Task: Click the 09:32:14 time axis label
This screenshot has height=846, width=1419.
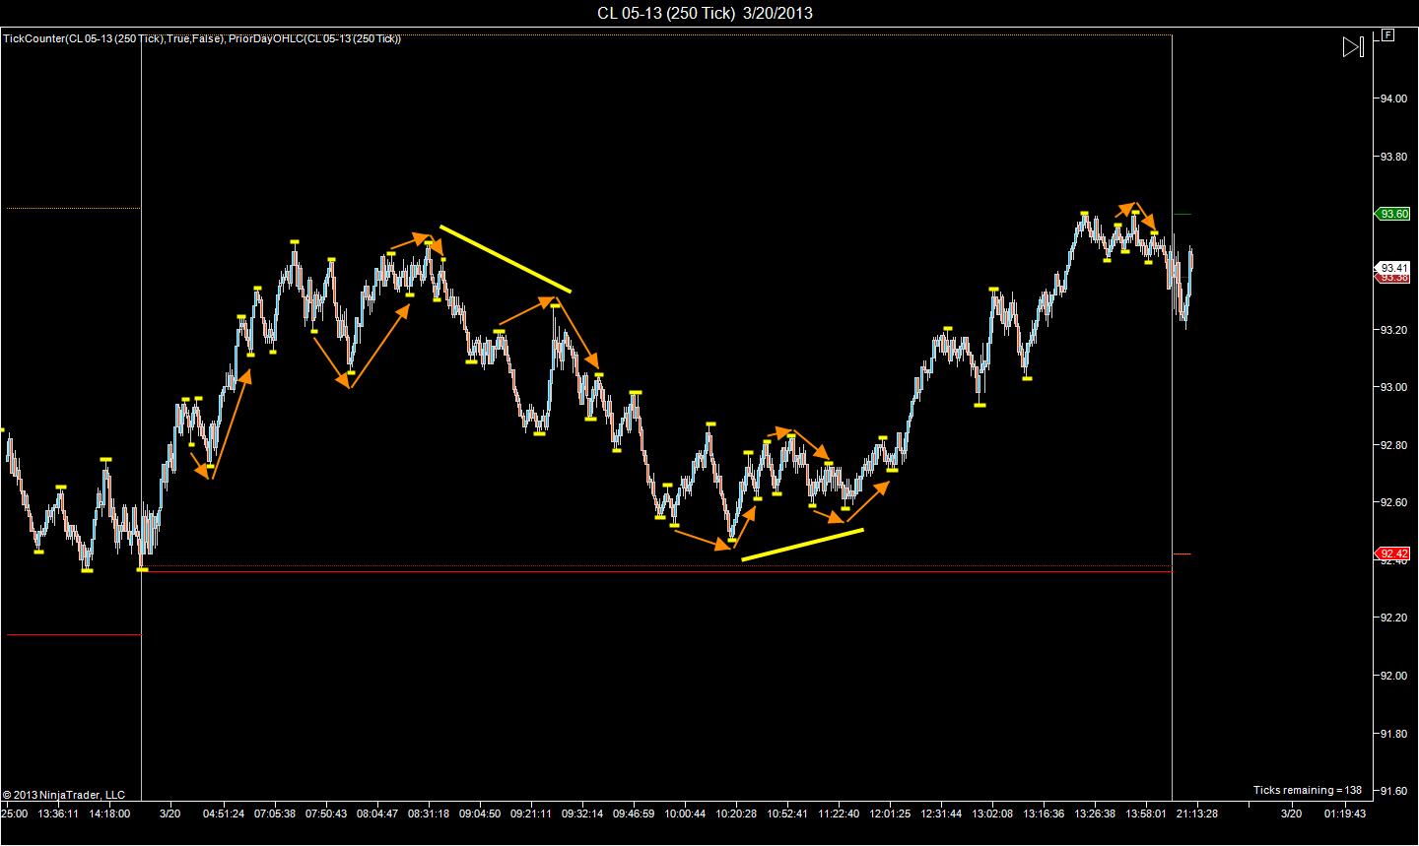Action: (582, 813)
